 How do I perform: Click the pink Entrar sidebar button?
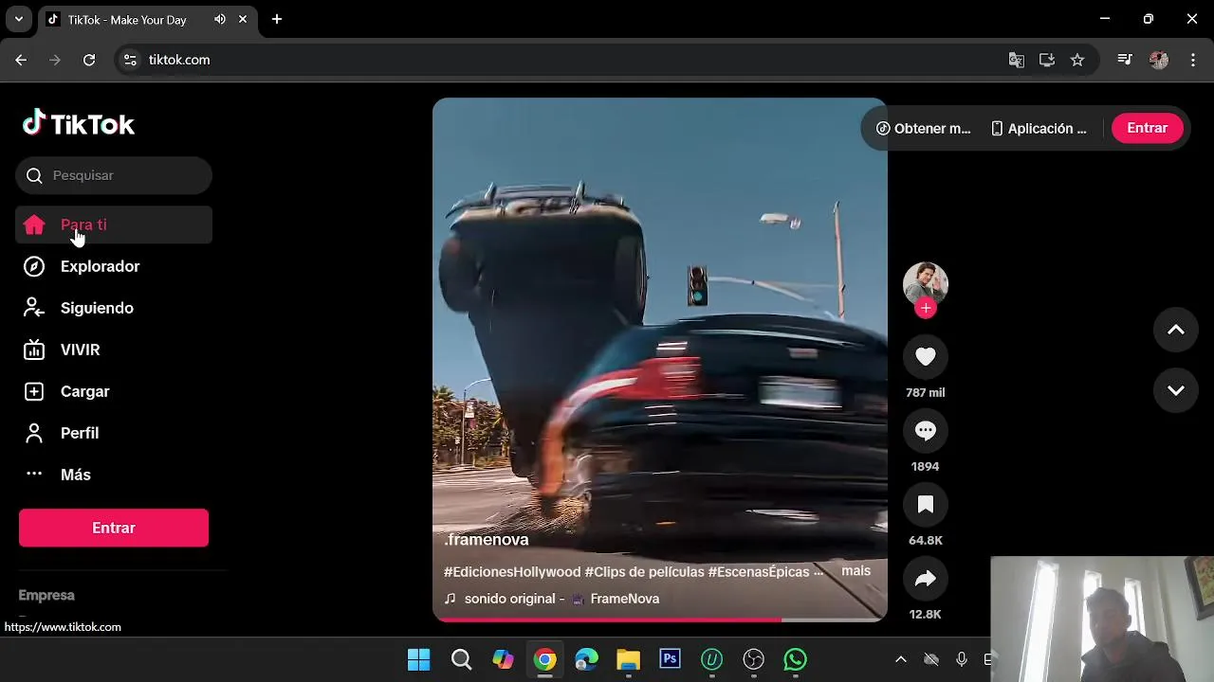(x=114, y=528)
